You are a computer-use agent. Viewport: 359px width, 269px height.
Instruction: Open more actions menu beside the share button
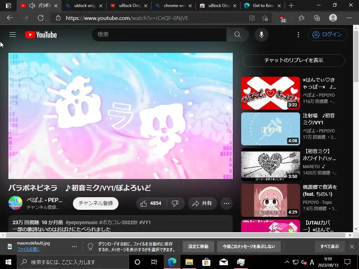click(x=226, y=204)
